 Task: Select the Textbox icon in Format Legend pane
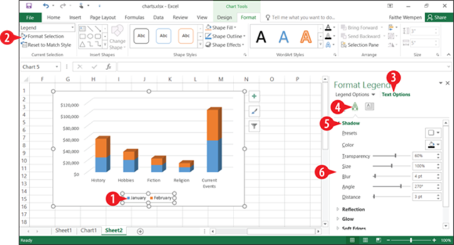[369, 107]
